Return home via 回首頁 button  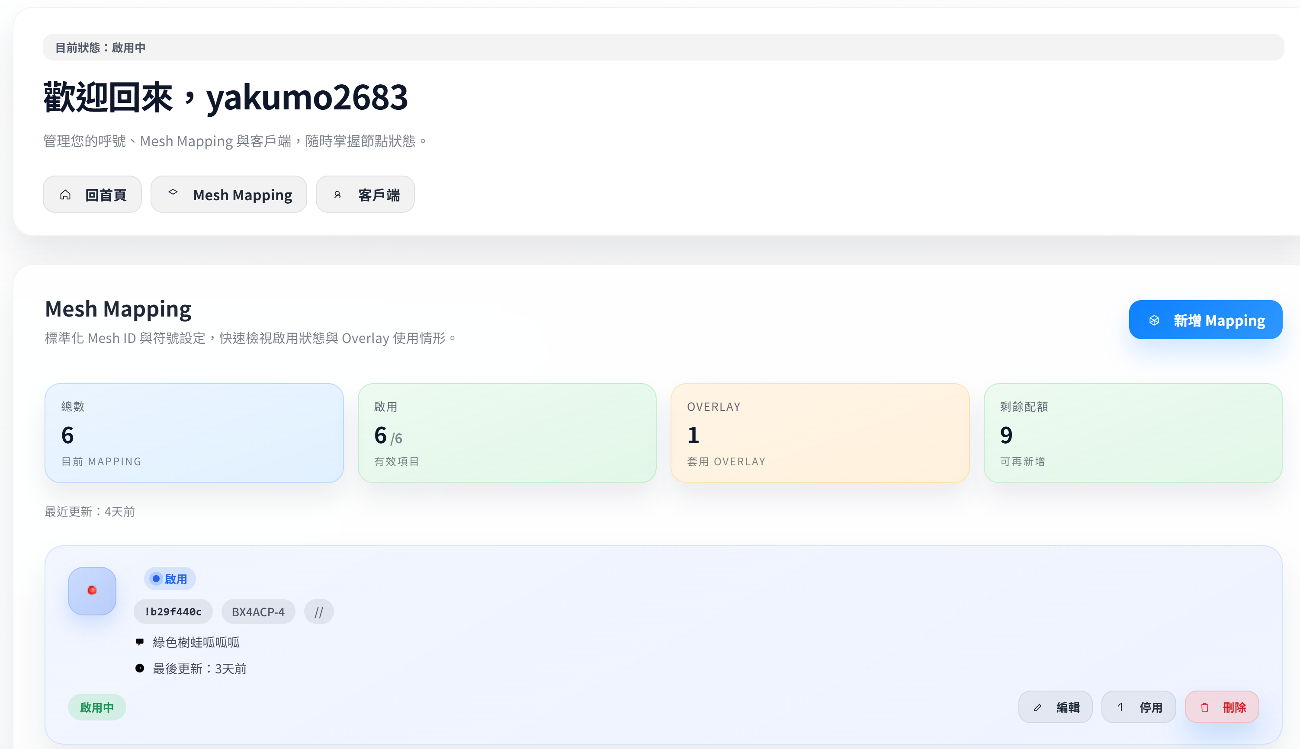click(93, 195)
